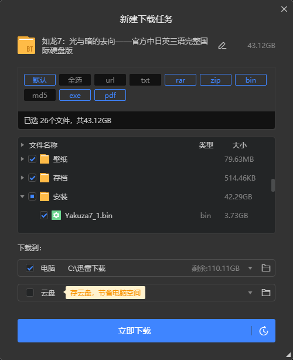Image resolution: width=293 pixels, height=360 pixels.
Task: Toggle the exe file type filter
Action: coord(75,95)
